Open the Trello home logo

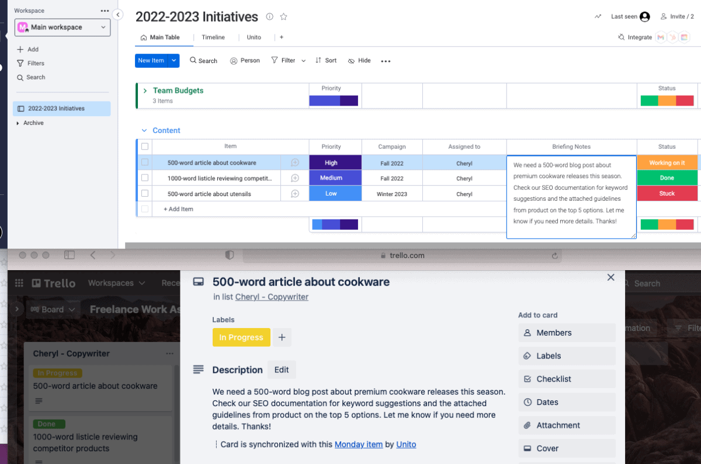(x=53, y=283)
